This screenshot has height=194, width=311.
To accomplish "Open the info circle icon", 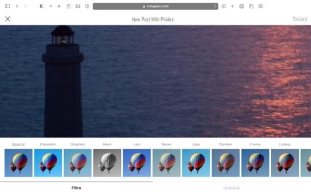I will 87,6.
